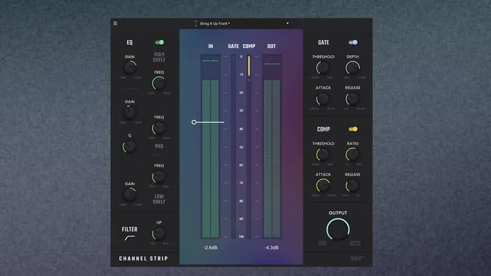Click the Comp THRESHOLD knob

(323, 155)
